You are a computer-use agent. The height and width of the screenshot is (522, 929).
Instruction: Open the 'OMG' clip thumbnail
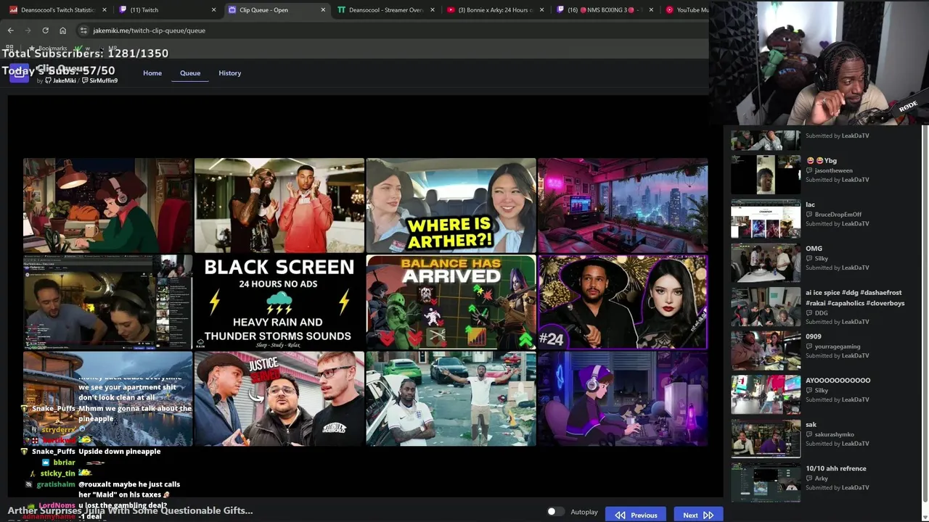(x=766, y=262)
